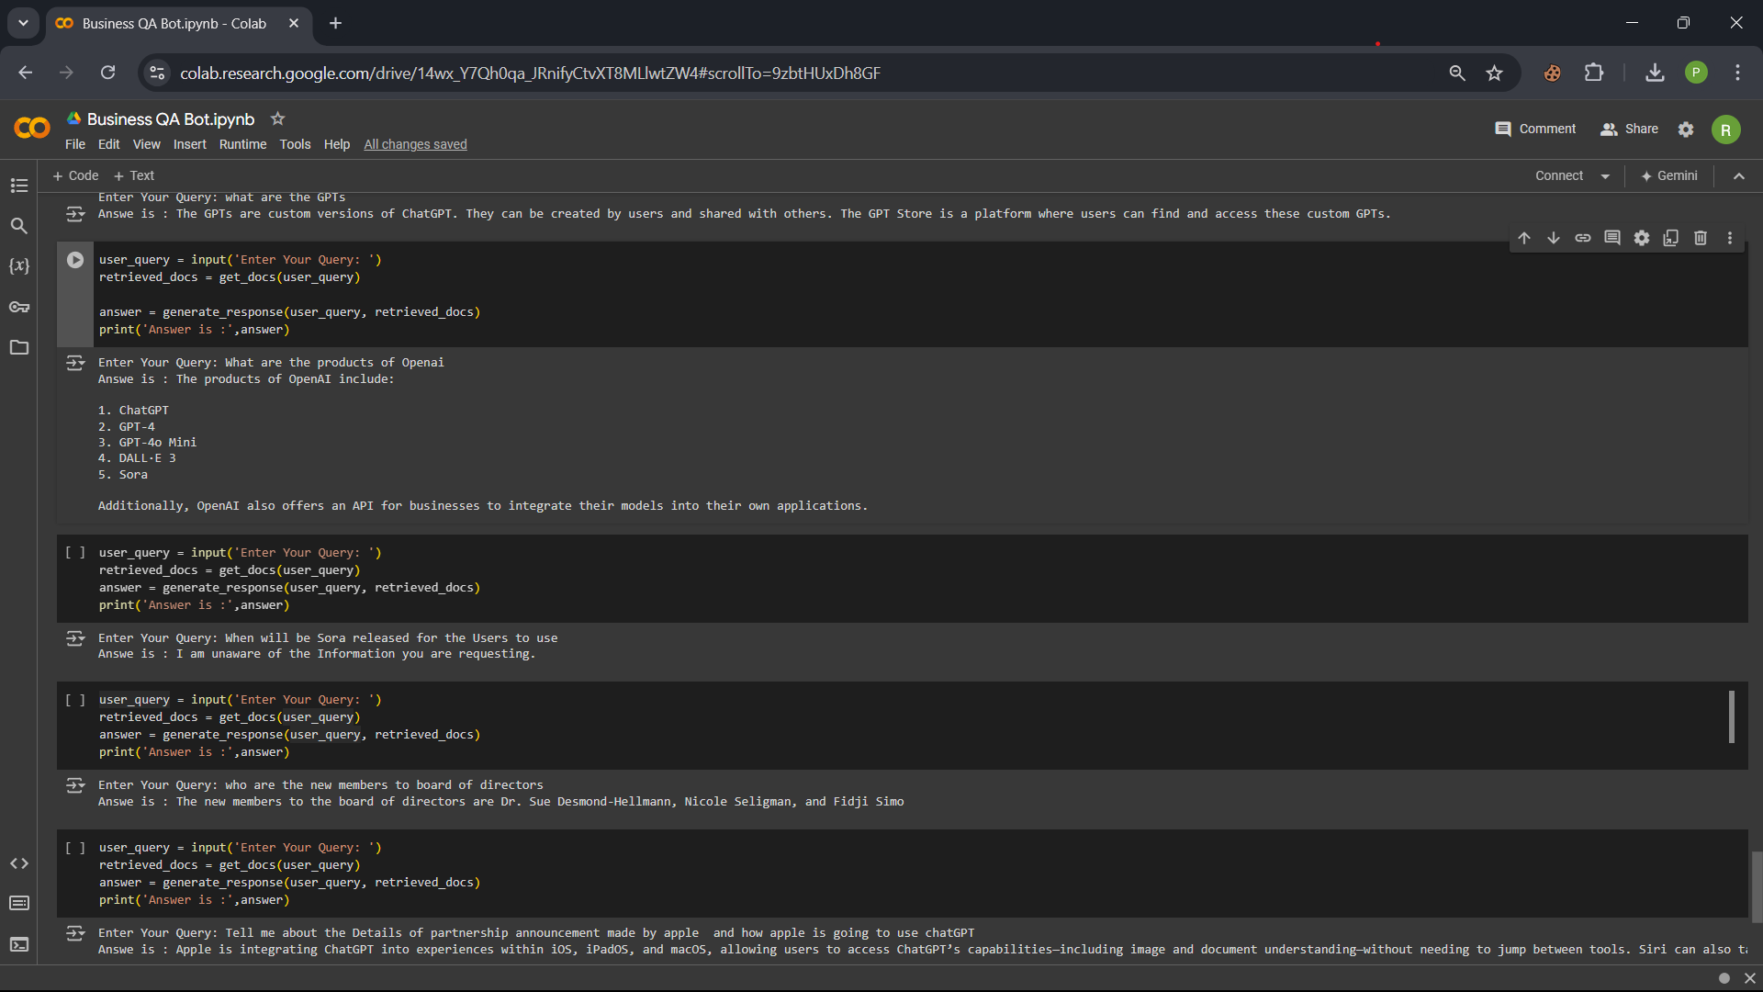
Task: Browse files with the folder icon
Action: 19,347
